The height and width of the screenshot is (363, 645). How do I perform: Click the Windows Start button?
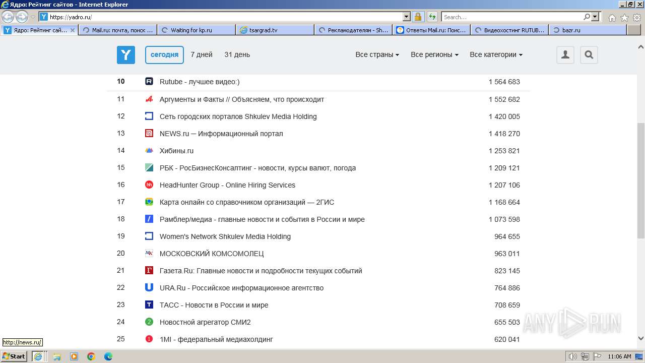tap(14, 356)
